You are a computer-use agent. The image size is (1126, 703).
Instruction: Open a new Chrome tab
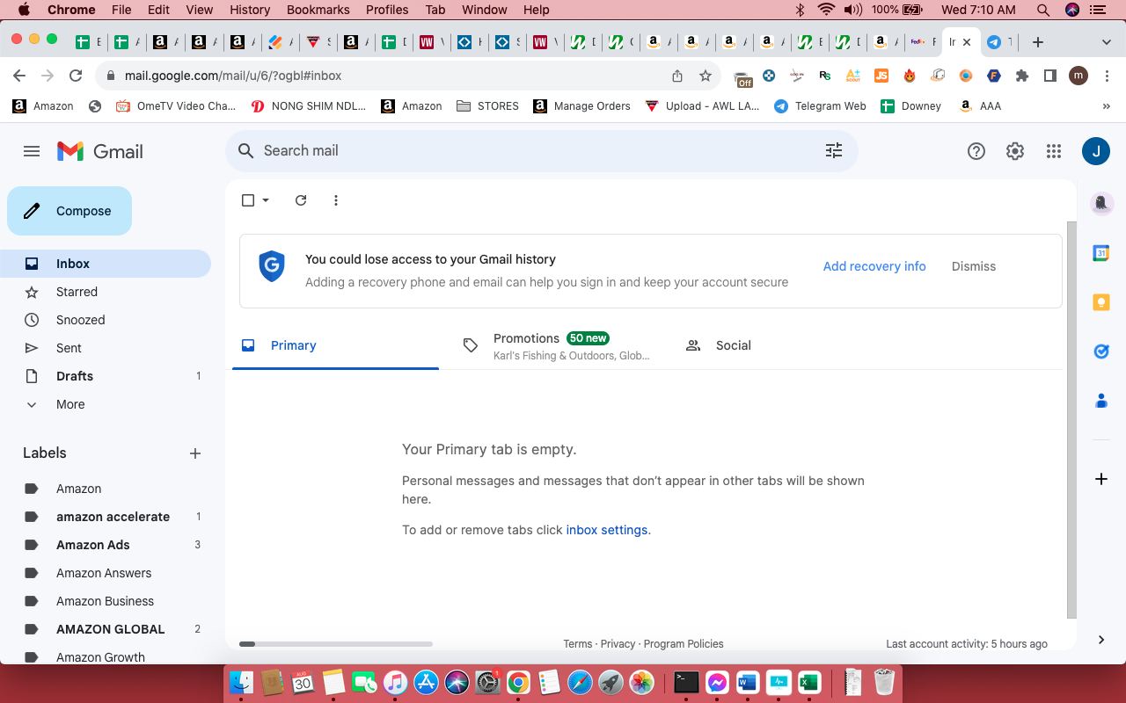(x=1038, y=41)
